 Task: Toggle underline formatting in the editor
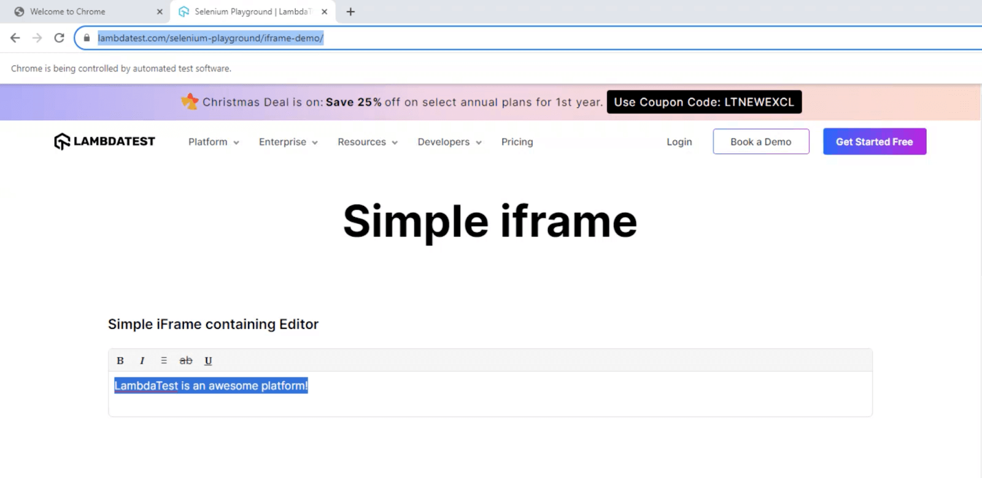click(x=208, y=361)
